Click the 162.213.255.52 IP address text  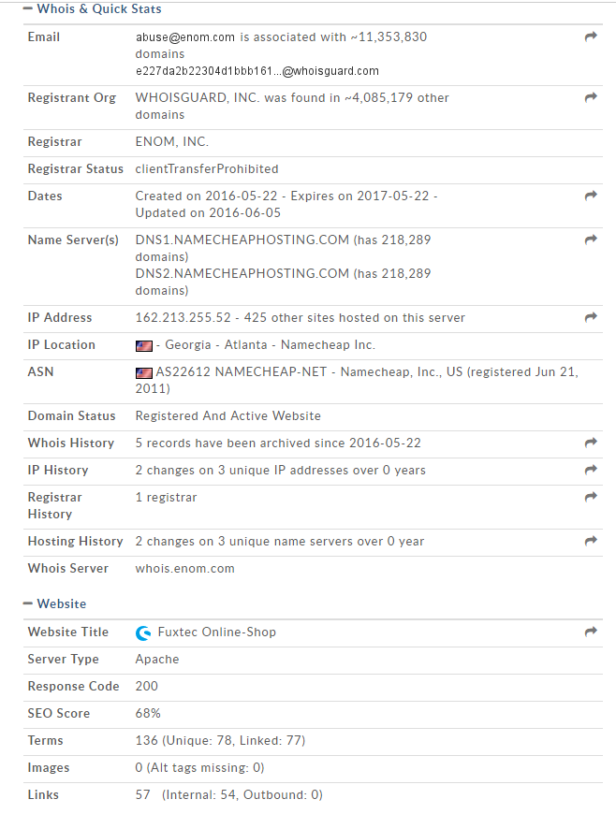click(183, 318)
